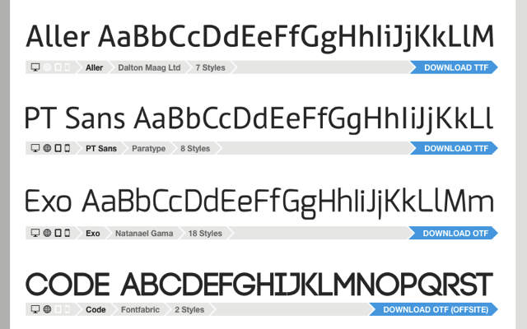Click the desktop icon in Code row
The width and height of the screenshot is (527, 329).
(35, 309)
